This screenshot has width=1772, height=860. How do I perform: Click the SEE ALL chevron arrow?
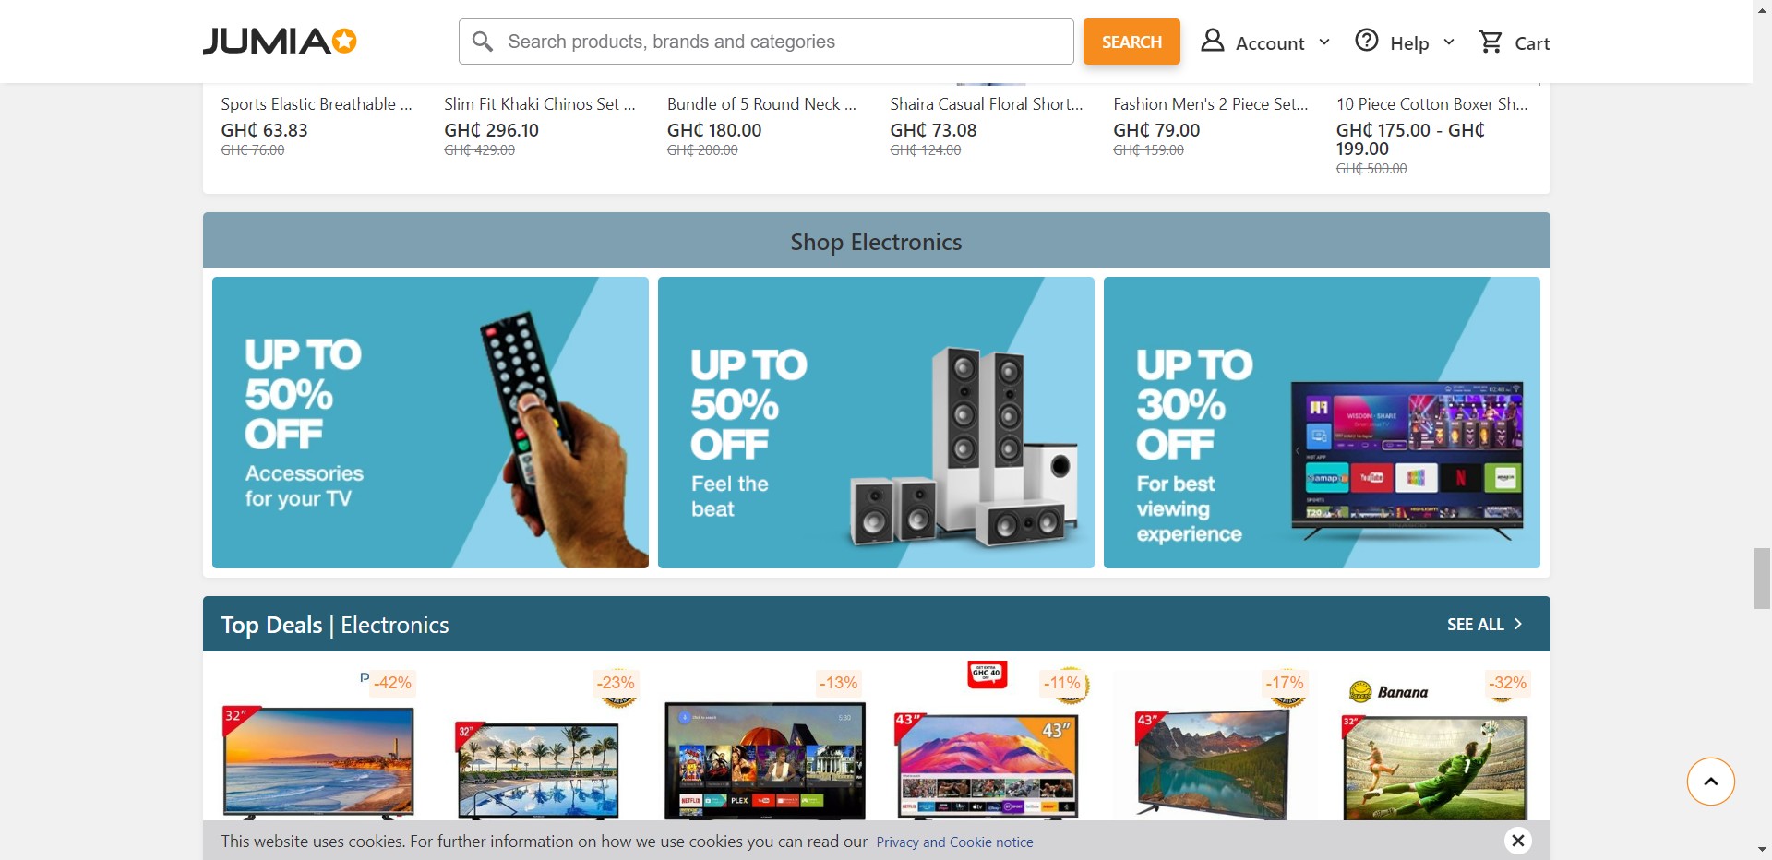click(x=1517, y=625)
